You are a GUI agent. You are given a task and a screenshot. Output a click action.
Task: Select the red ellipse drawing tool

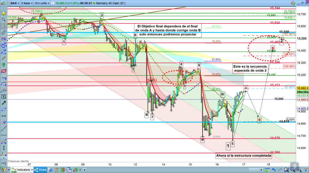[x=4, y=71]
